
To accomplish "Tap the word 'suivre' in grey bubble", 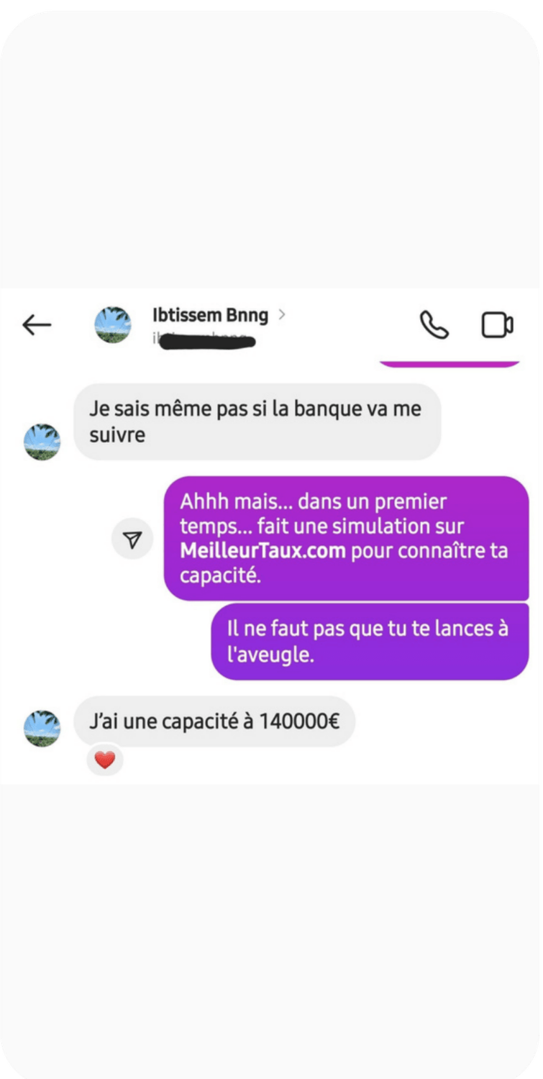I will (117, 435).
